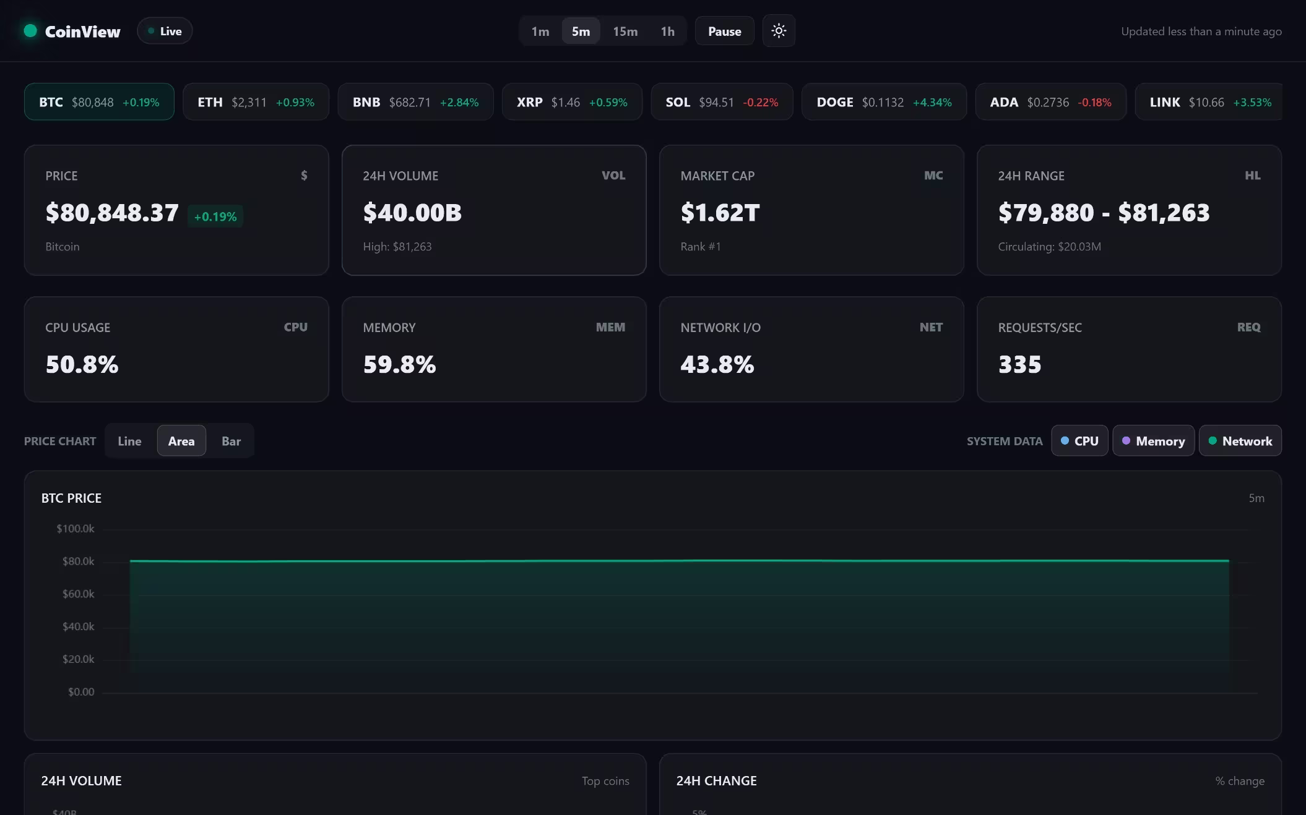This screenshot has height=815, width=1306.
Task: Click the green BTC price area line
Action: tap(679, 561)
